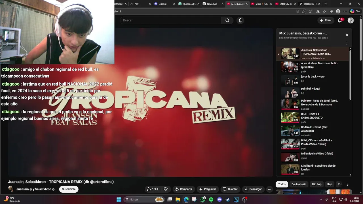The image size is (363, 204).
Task: Open File Explorer from taskbar
Action: (x=178, y=199)
